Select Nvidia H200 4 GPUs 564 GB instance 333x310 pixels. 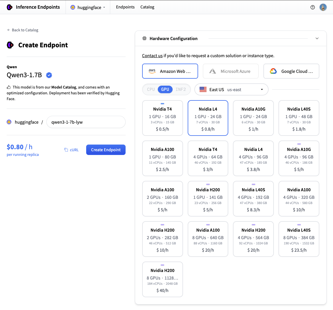tap(253, 239)
